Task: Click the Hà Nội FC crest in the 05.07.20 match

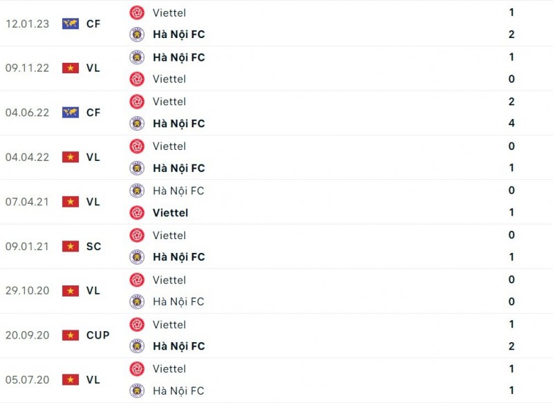Action: click(137, 390)
